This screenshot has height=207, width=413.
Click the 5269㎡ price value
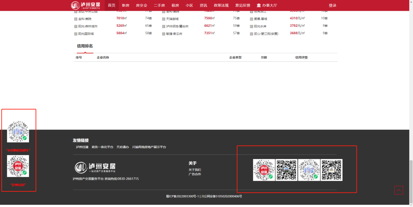coord(122,26)
